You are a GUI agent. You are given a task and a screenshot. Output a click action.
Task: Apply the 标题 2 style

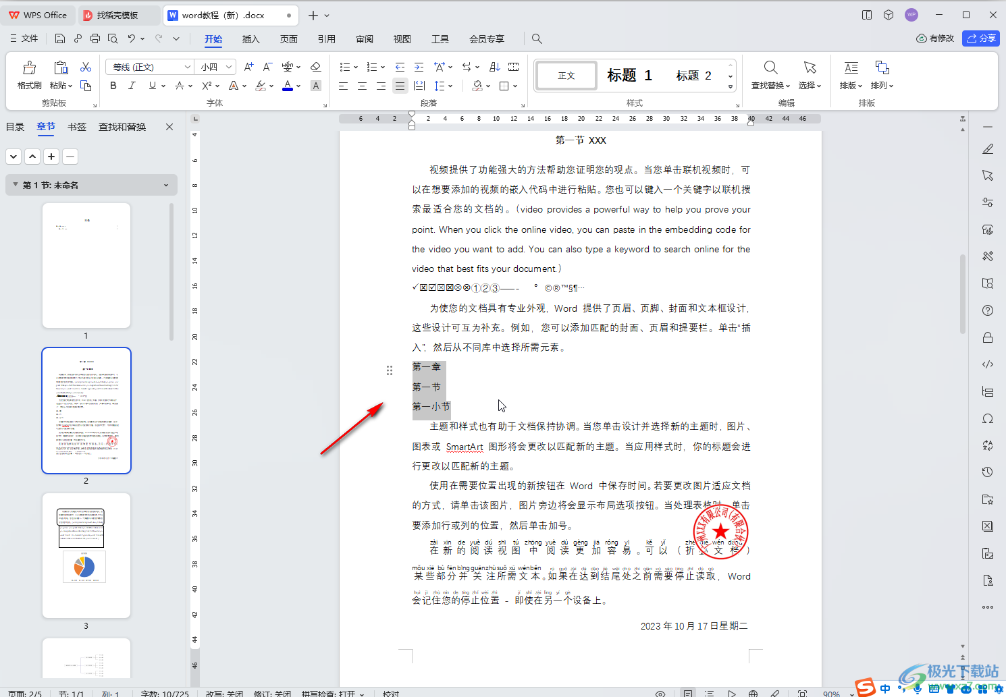click(x=694, y=76)
